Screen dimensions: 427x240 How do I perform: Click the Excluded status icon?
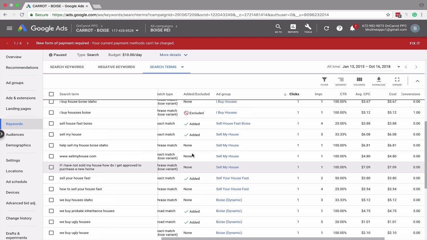[186, 113]
